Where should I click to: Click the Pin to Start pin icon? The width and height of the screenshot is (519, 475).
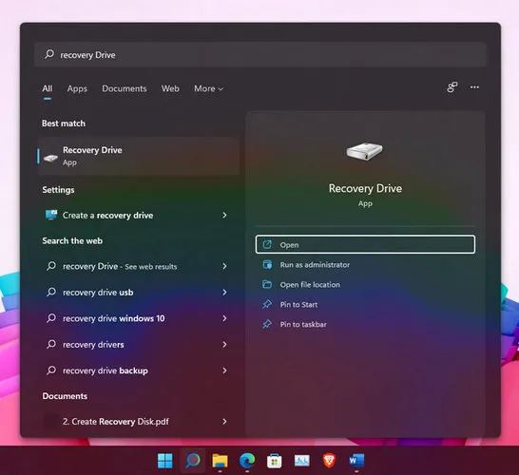click(267, 304)
